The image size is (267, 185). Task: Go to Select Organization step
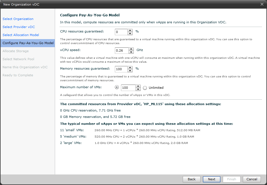point(18,19)
